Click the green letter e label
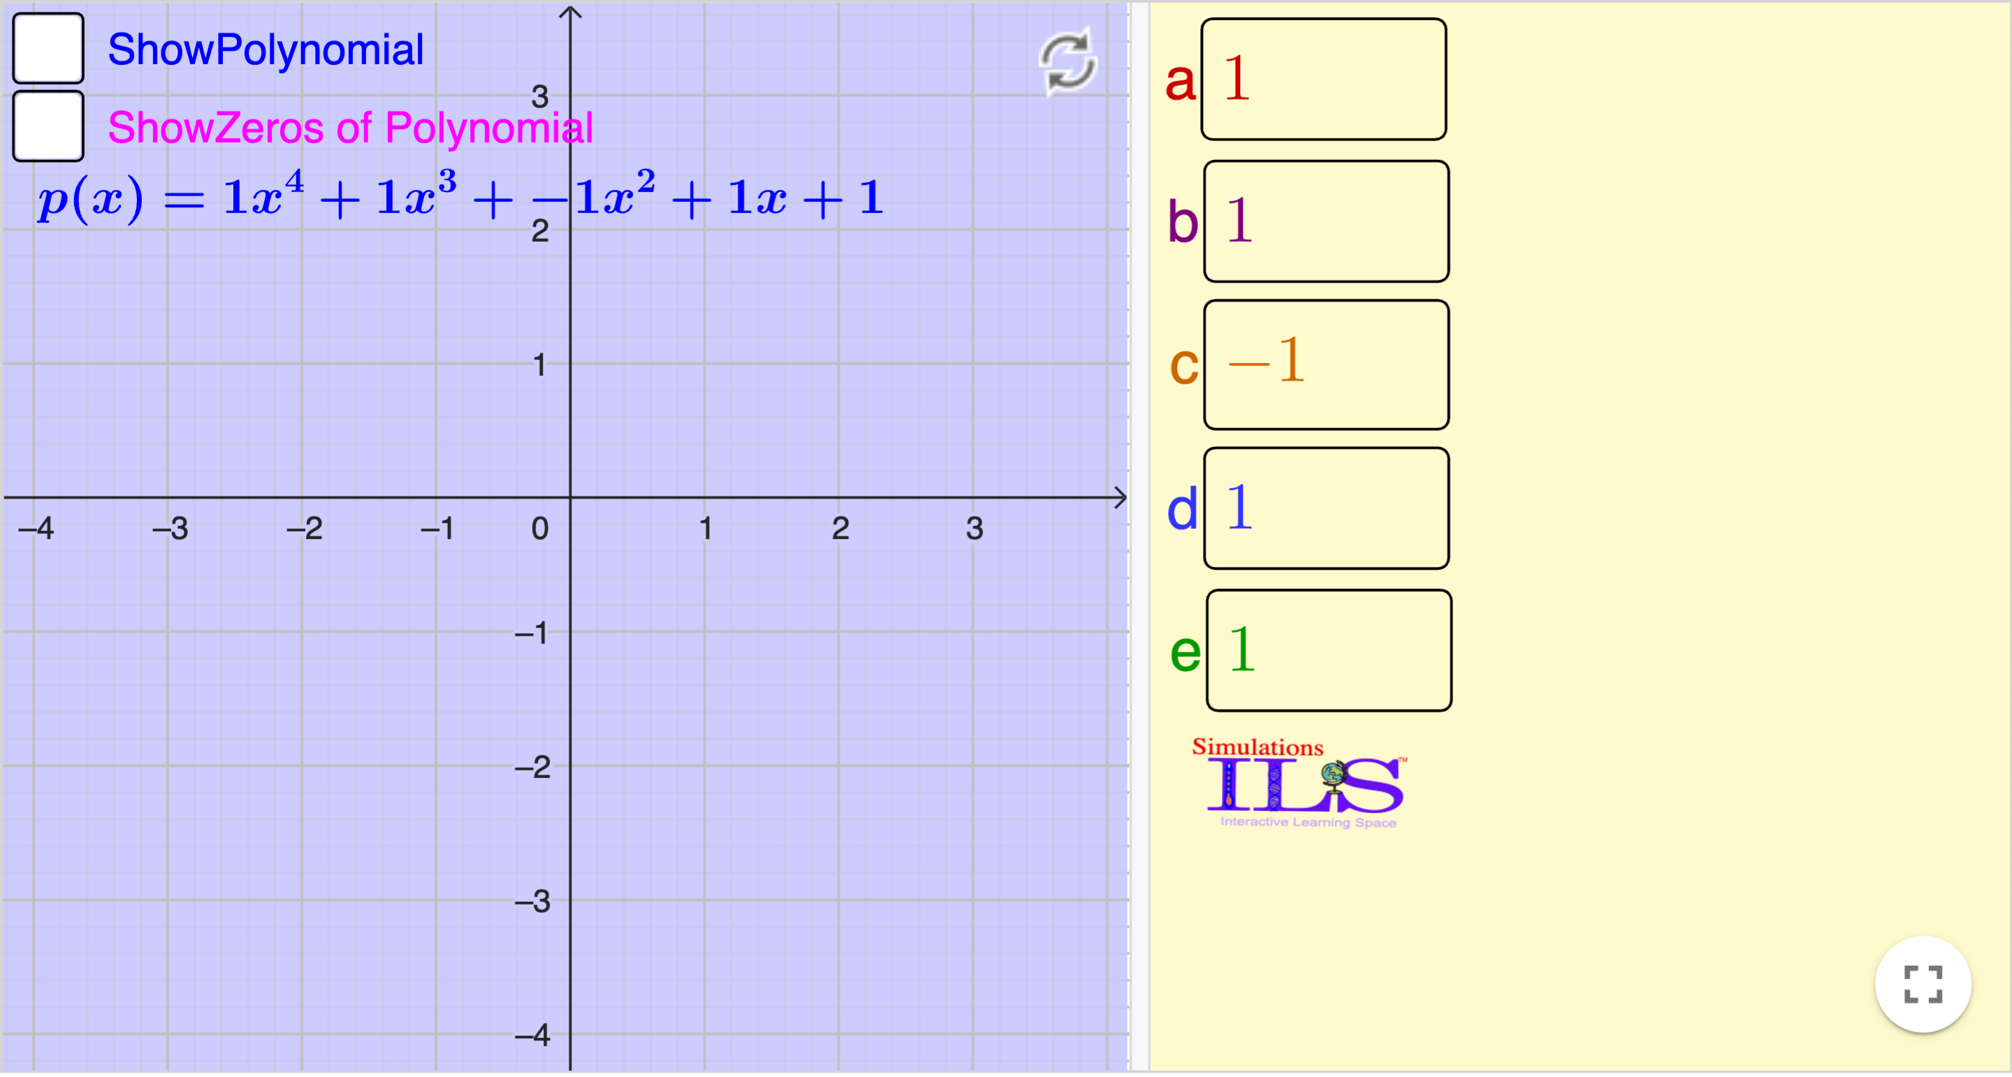Screen dimensions: 2012x1077 click(x=1185, y=654)
